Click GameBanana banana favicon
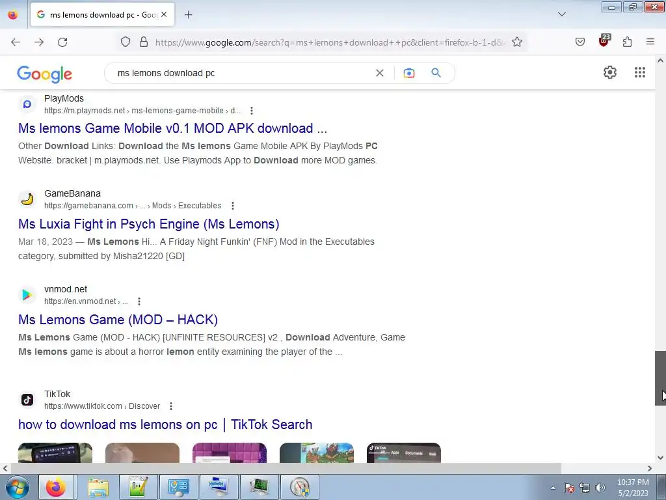 tap(27, 199)
